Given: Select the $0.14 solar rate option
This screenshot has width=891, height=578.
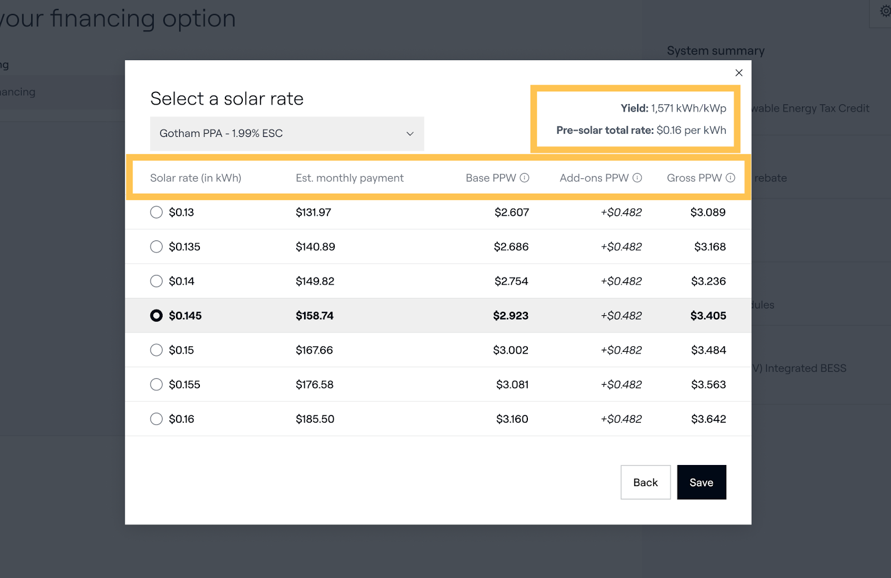Looking at the screenshot, I should (156, 281).
